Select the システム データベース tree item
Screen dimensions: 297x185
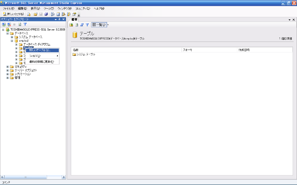(x=31, y=37)
